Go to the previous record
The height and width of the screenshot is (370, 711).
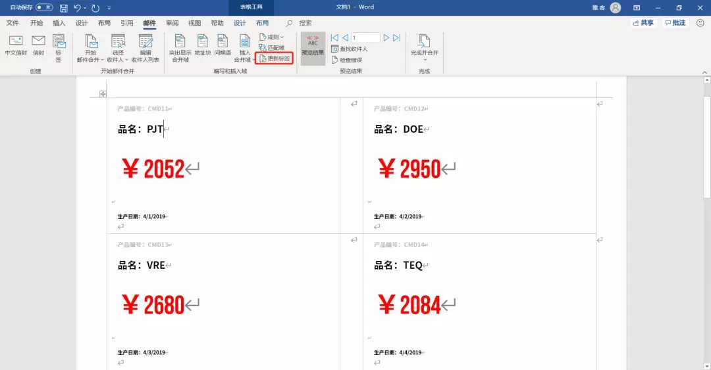coord(345,37)
